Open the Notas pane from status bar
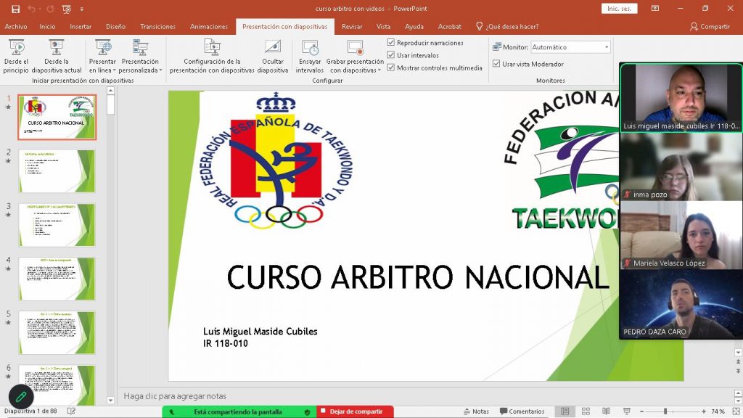 475,411
